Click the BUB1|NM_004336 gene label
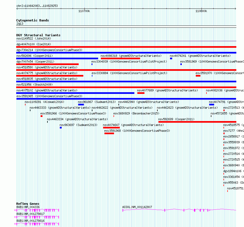The image size is (244, 227). (28, 207)
